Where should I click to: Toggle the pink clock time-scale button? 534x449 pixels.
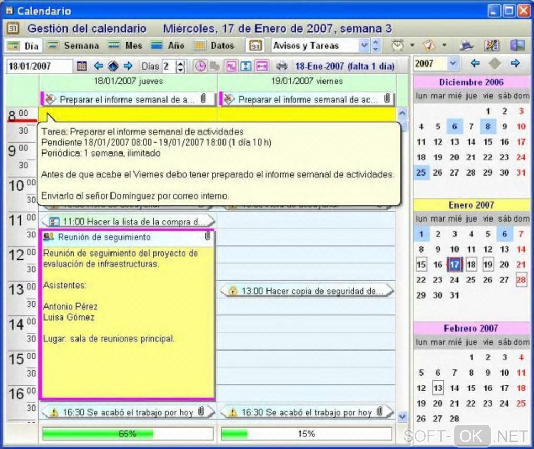tap(200, 66)
